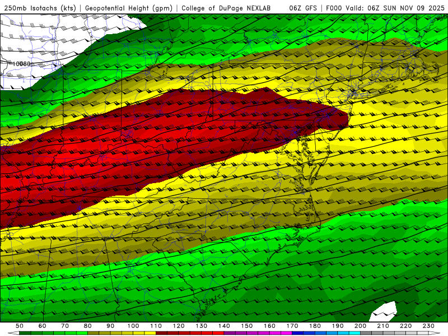Click the right arrow end of the color bar
The image size is (448, 336).
pos(435,333)
